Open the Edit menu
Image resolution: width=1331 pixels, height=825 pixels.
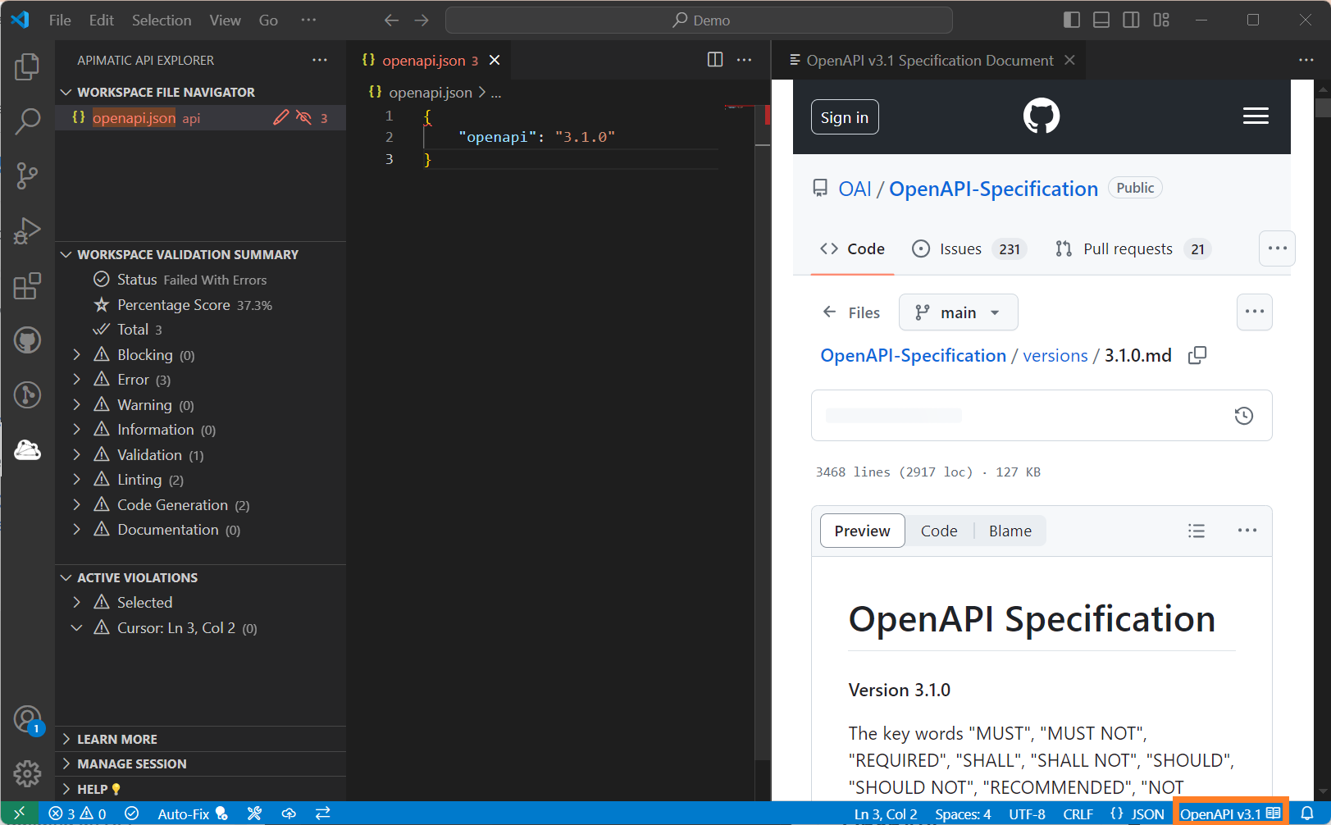point(102,20)
